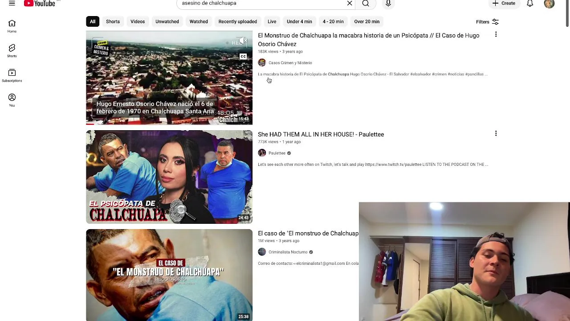Open the search Filters panel
This screenshot has width=570, height=321.
(x=487, y=22)
